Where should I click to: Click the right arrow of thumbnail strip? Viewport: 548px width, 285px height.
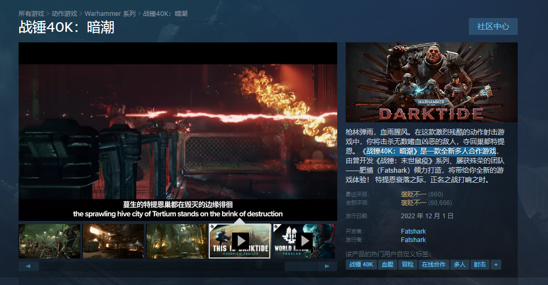pyautogui.click(x=327, y=266)
